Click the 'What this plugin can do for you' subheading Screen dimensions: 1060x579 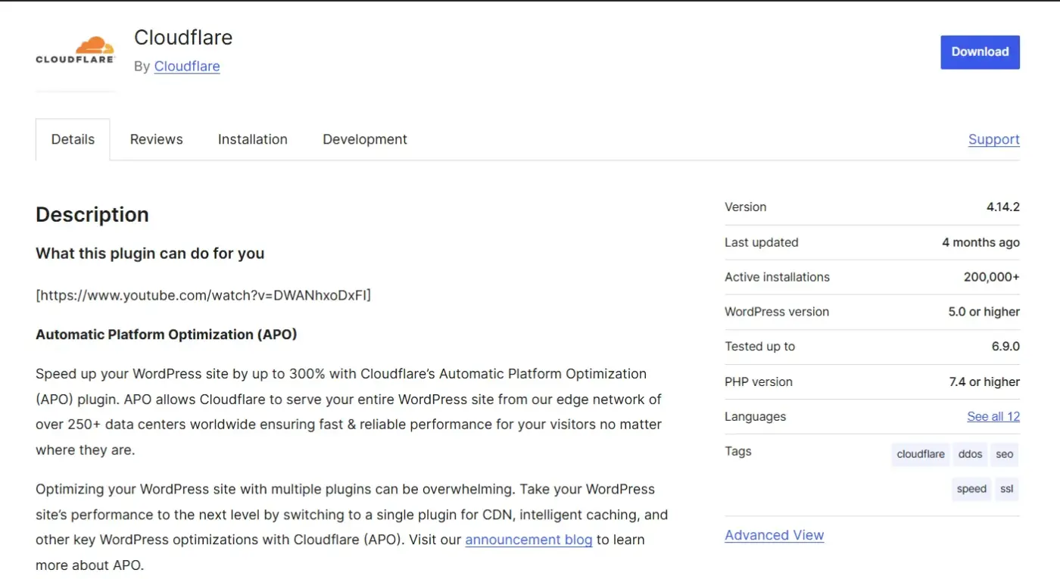[150, 254]
